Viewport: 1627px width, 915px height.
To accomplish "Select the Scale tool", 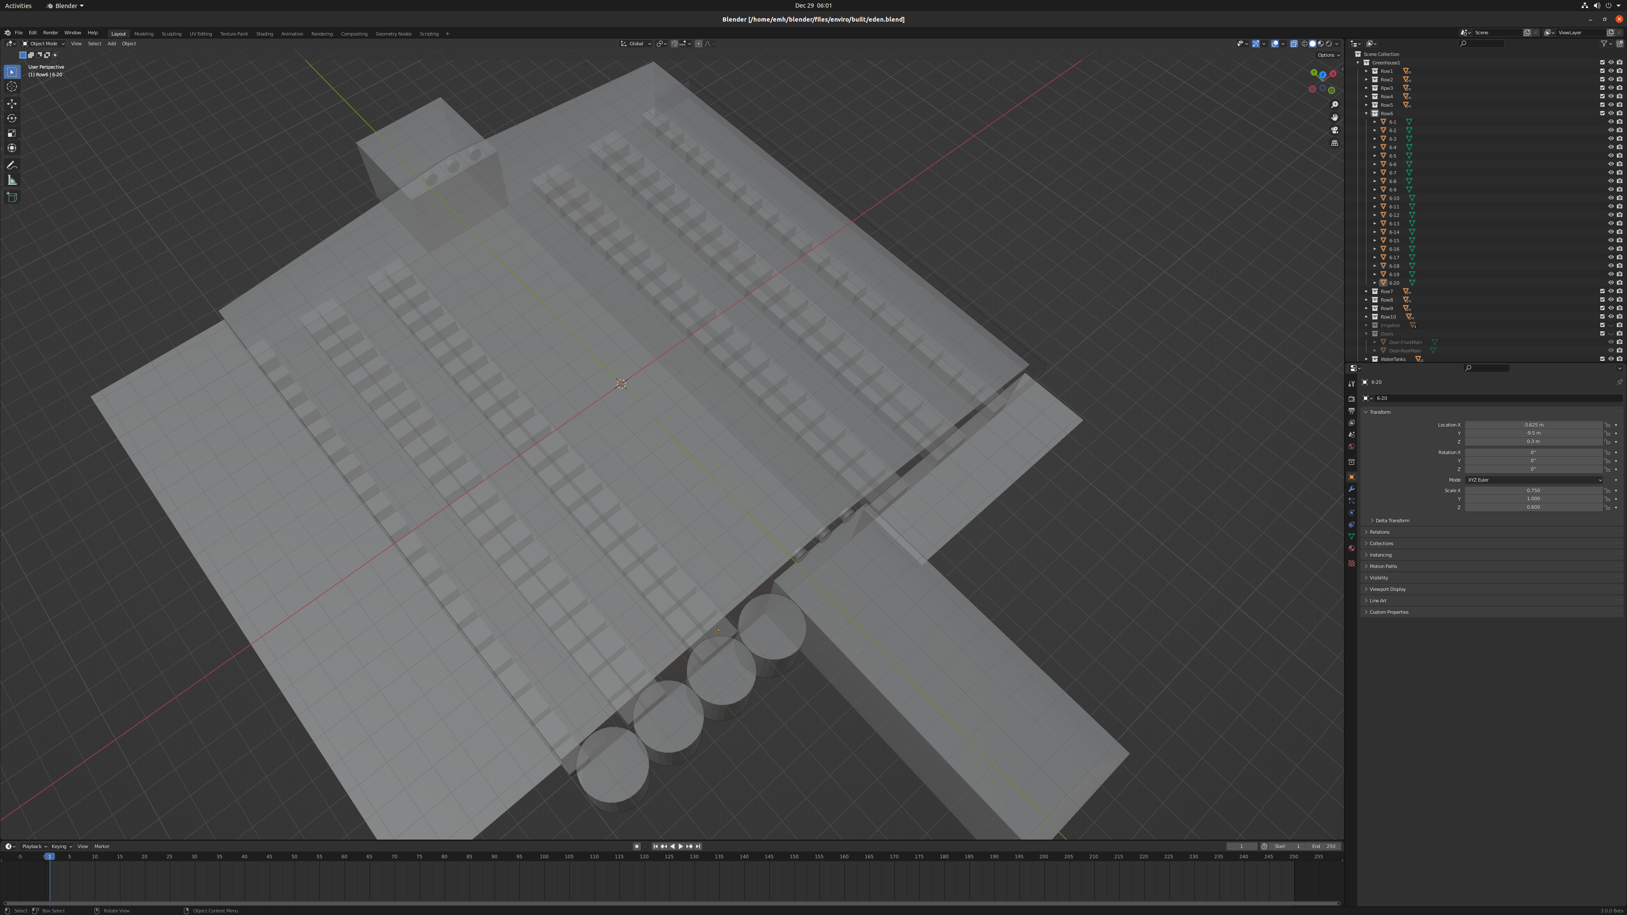I will [11, 133].
